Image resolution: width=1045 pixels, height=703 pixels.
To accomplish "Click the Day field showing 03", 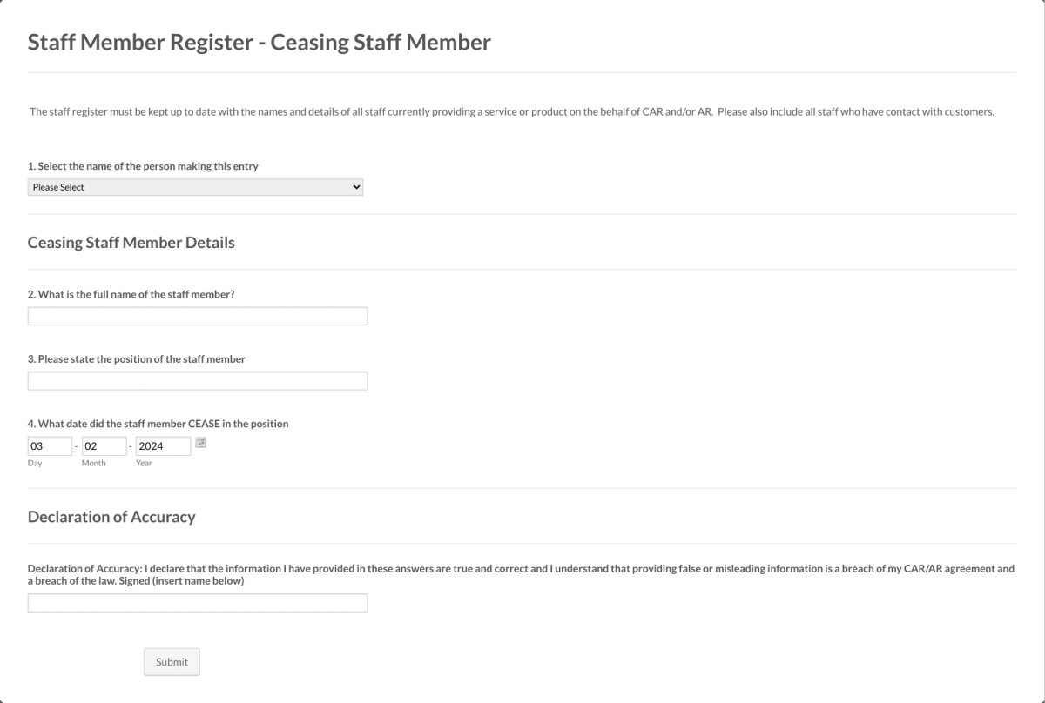I will 50,445.
